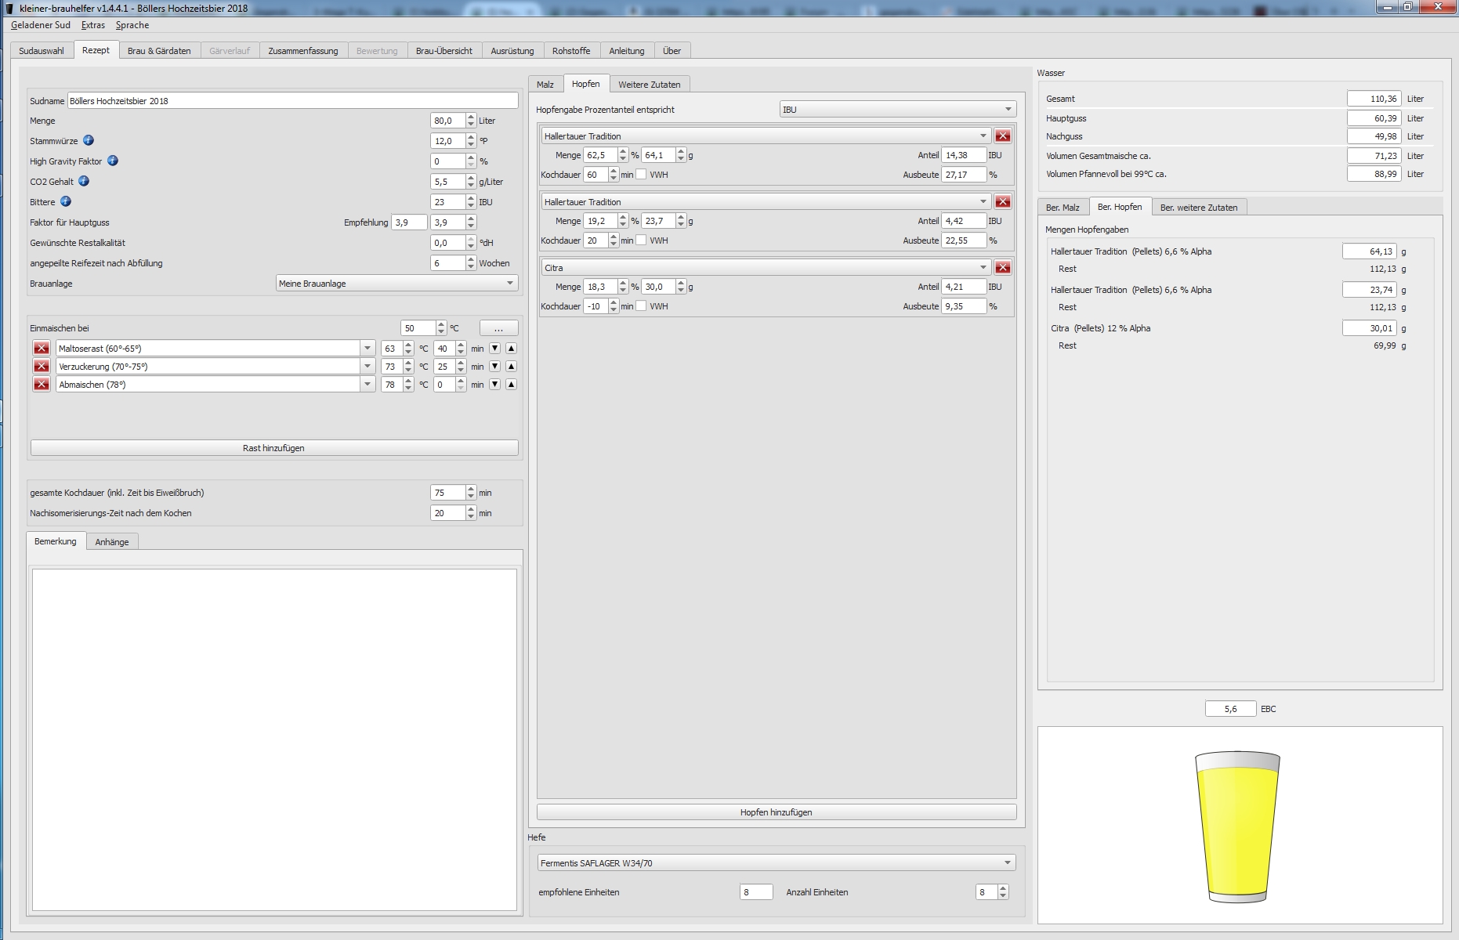Expand the Fermentis SAFLAGER yeast dropdown
The width and height of the screenshot is (1459, 940).
(x=776, y=863)
